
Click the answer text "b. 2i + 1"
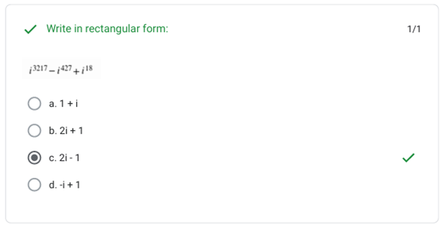(66, 131)
